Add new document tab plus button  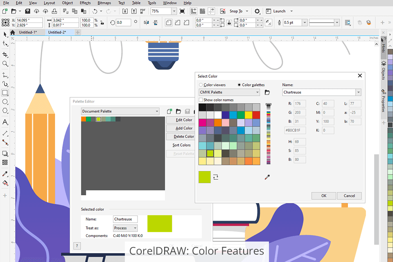click(x=78, y=32)
